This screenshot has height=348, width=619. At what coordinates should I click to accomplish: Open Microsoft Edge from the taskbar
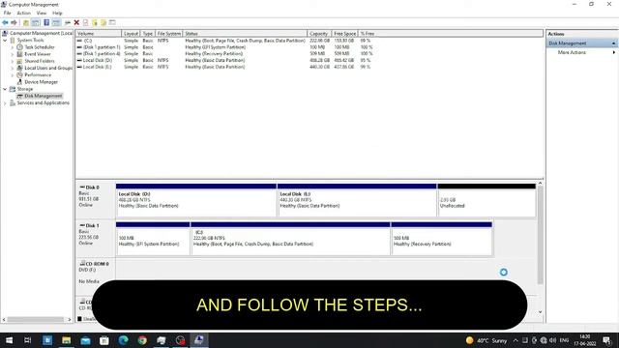(x=123, y=340)
